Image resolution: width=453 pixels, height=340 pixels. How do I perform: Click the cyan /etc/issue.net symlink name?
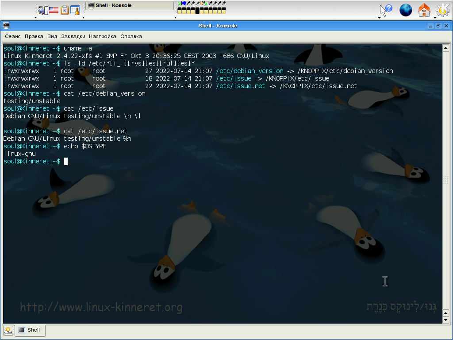pyautogui.click(x=240, y=86)
